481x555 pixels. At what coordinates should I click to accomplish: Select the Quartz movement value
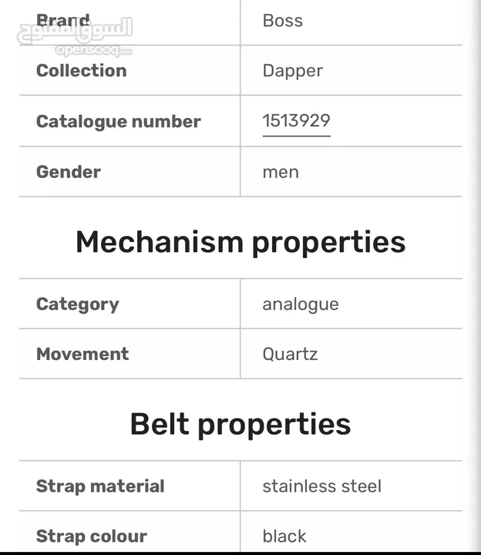pyautogui.click(x=290, y=354)
